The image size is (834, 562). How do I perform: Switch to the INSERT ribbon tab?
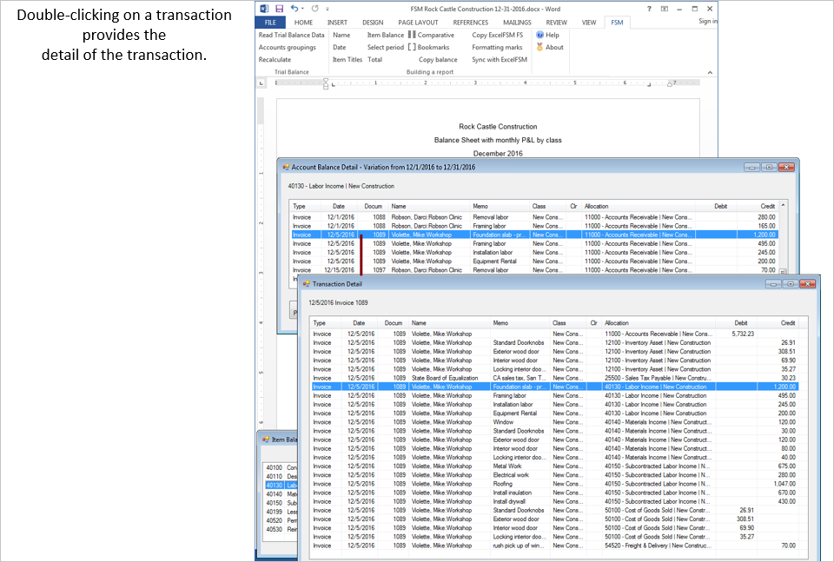(337, 23)
